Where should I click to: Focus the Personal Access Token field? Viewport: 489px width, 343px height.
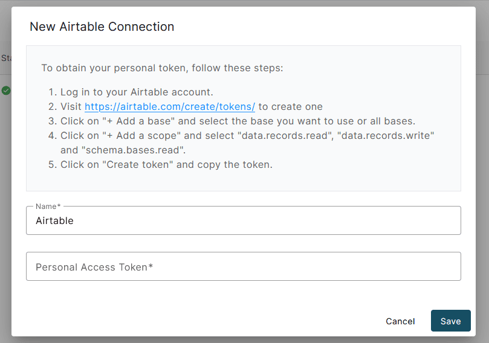(x=243, y=266)
